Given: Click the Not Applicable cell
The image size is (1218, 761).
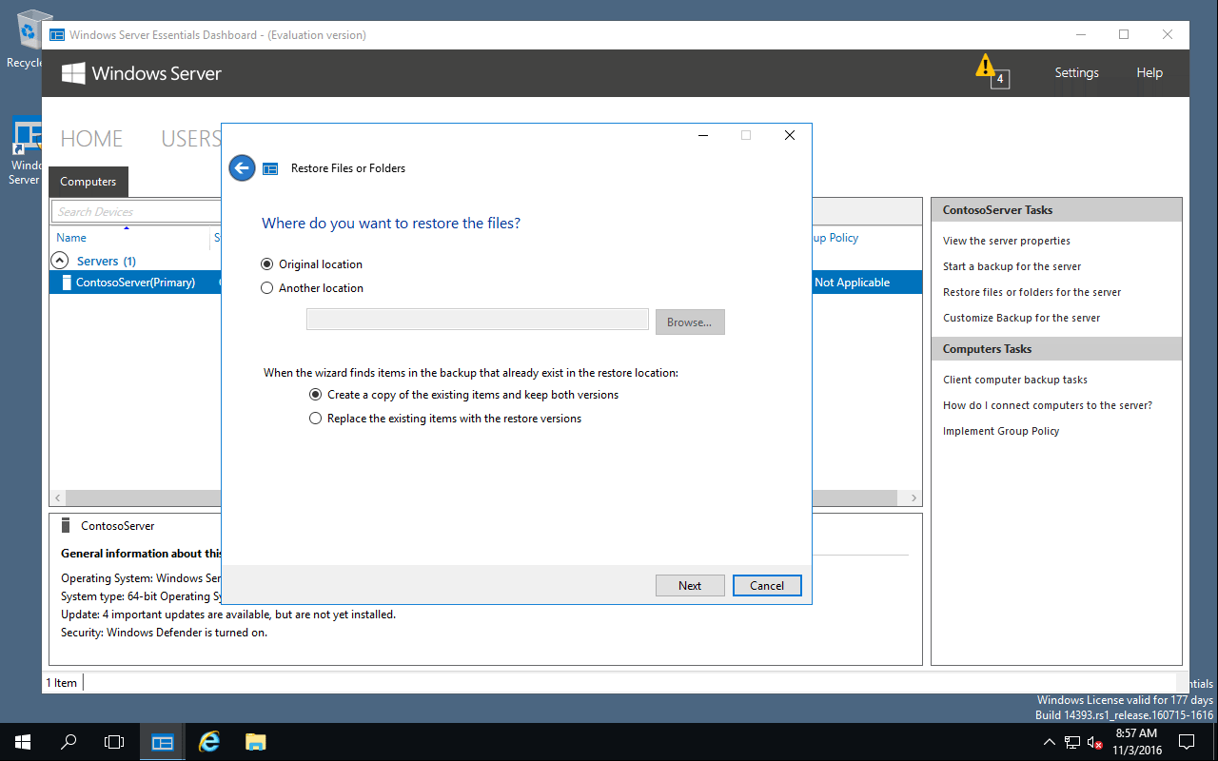Looking at the screenshot, I should (852, 283).
